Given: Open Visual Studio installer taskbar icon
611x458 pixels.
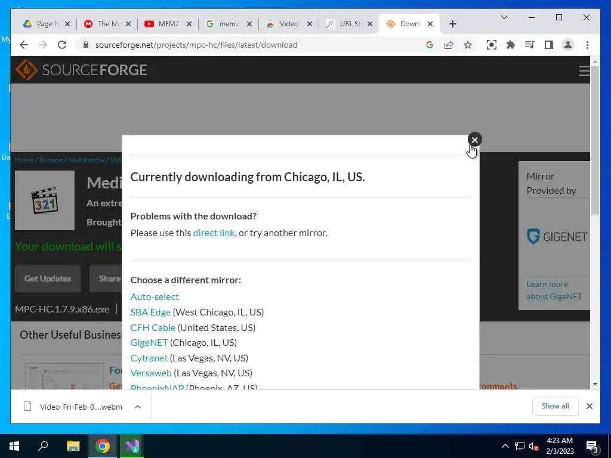Looking at the screenshot, I should click(132, 446).
